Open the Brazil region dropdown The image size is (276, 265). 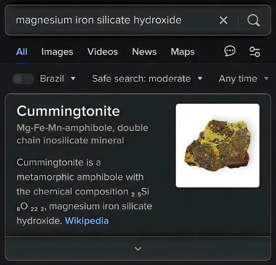(x=57, y=79)
